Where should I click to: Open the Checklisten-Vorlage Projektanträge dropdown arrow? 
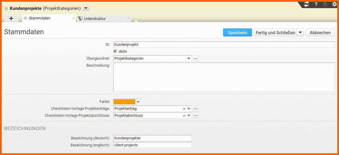coord(189,109)
